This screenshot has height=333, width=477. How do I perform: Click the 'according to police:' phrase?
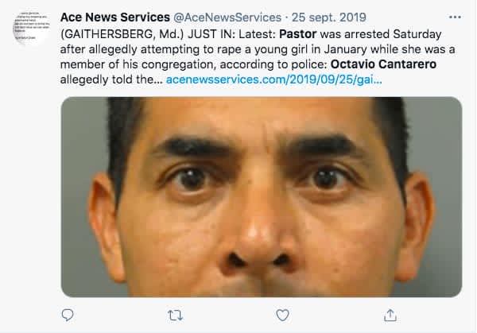(x=273, y=64)
